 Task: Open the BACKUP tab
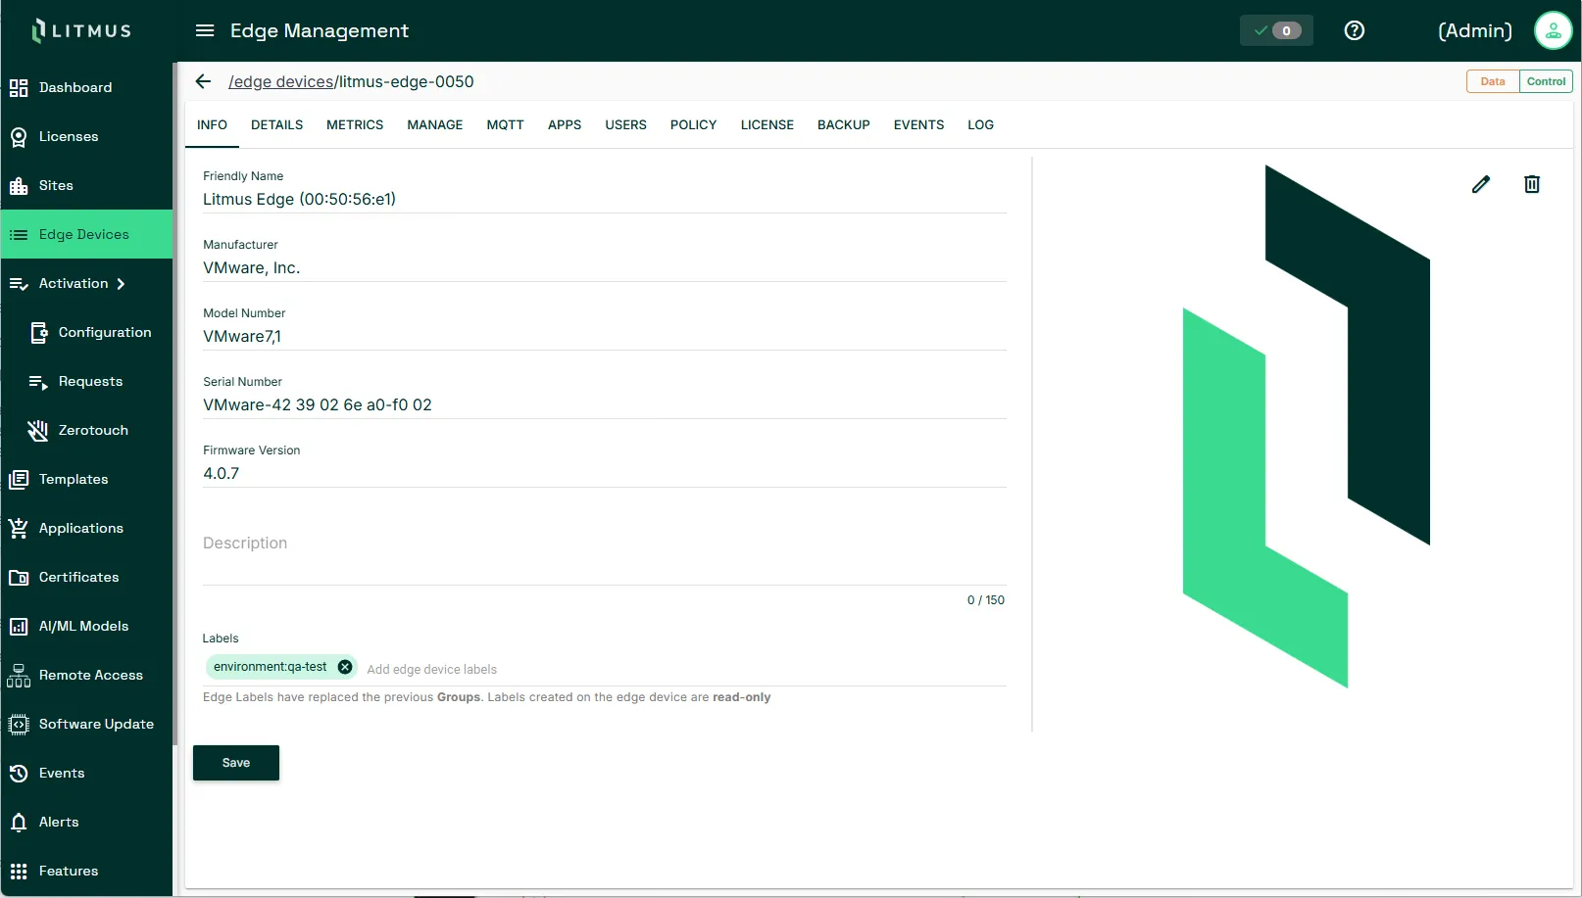click(x=844, y=124)
